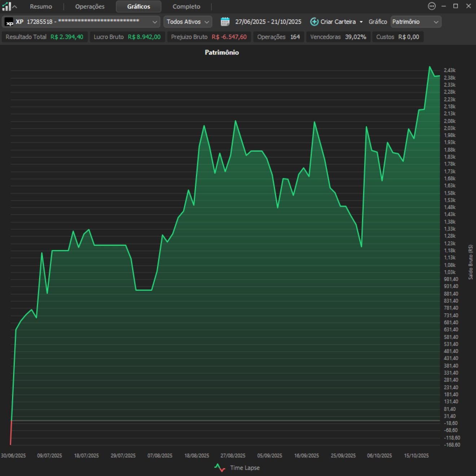Click the bar chart app logo icon

pyautogui.click(x=6, y=6)
